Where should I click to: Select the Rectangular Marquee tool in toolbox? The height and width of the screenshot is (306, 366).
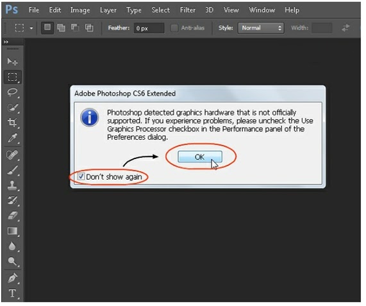[13, 77]
